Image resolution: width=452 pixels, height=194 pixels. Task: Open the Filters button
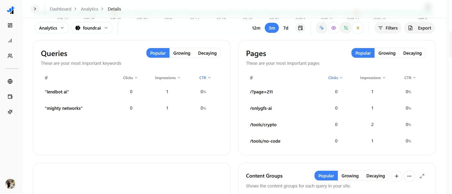click(388, 28)
